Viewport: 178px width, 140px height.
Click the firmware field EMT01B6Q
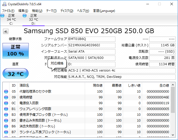[92, 39]
